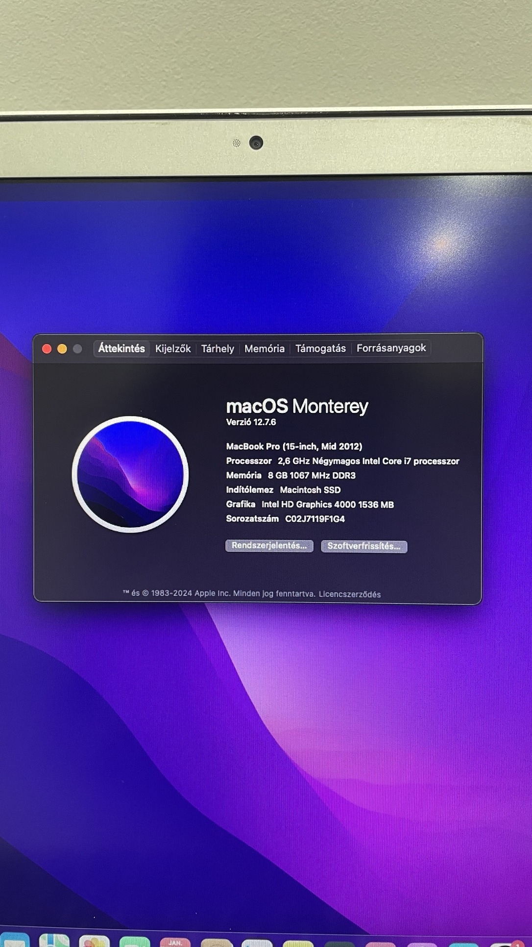Open the Tárhely tab
Viewport: 532px width, 947px height.
(x=218, y=349)
